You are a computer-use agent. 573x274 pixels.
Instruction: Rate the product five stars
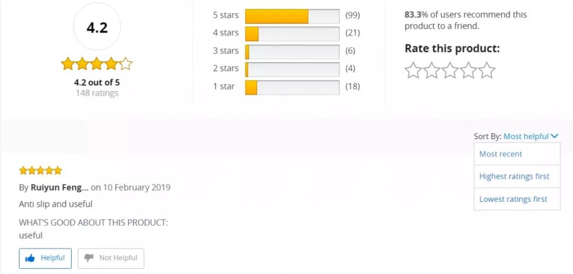tap(487, 70)
